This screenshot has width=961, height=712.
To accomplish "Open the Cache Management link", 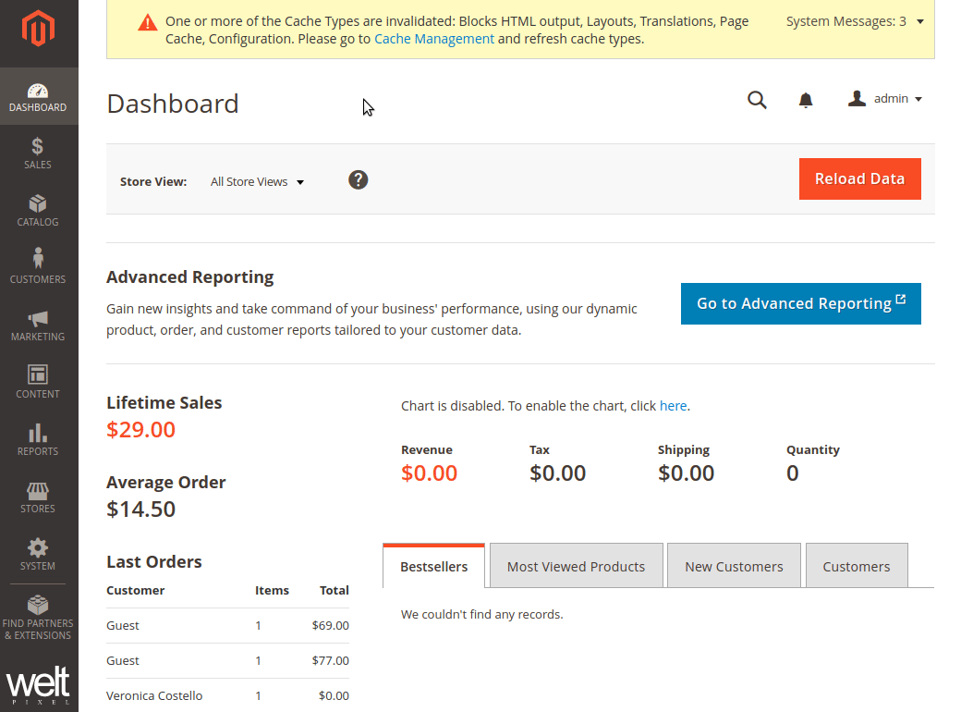I will 433,38.
